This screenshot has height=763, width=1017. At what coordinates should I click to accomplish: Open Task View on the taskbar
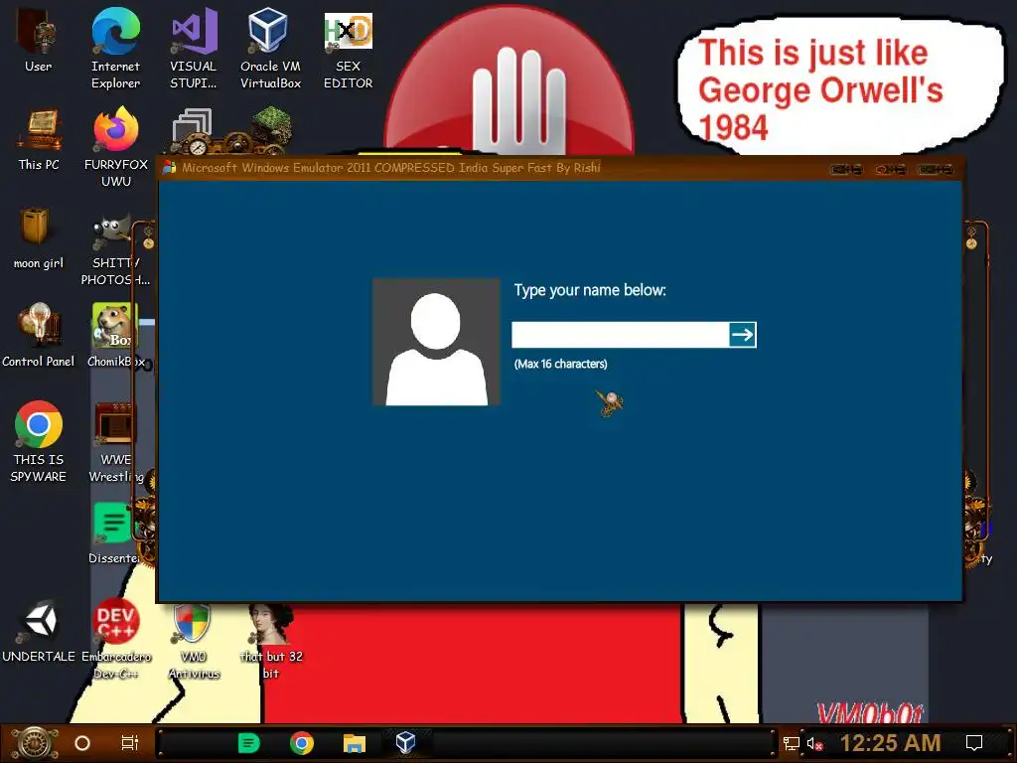[x=130, y=743]
